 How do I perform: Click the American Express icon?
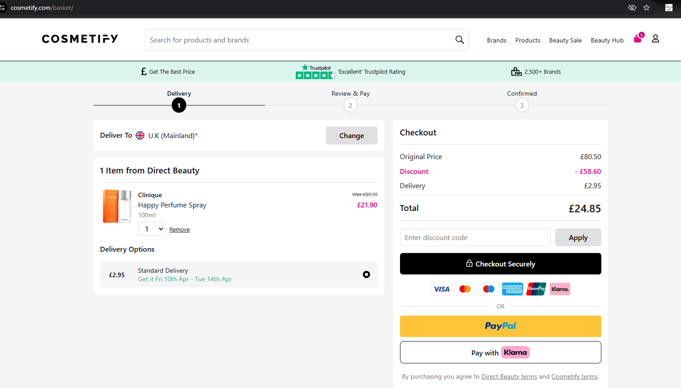click(x=512, y=289)
